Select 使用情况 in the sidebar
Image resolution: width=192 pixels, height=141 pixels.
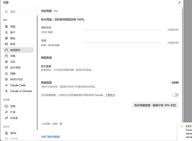tap(18, 50)
